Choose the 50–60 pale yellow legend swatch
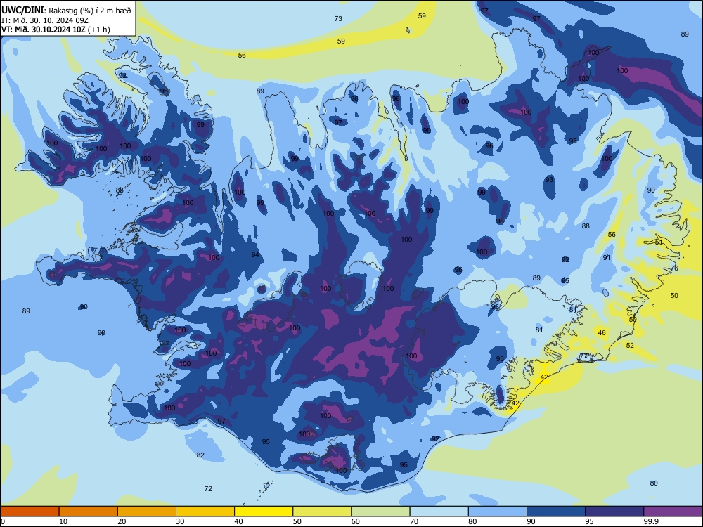Viewport: 703px width, 527px height. [x=322, y=512]
